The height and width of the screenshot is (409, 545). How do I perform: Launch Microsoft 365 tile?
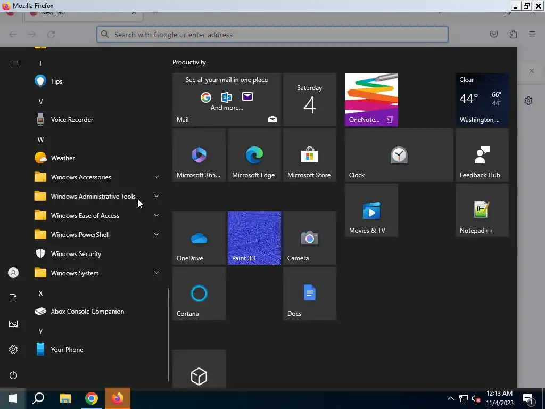click(199, 155)
